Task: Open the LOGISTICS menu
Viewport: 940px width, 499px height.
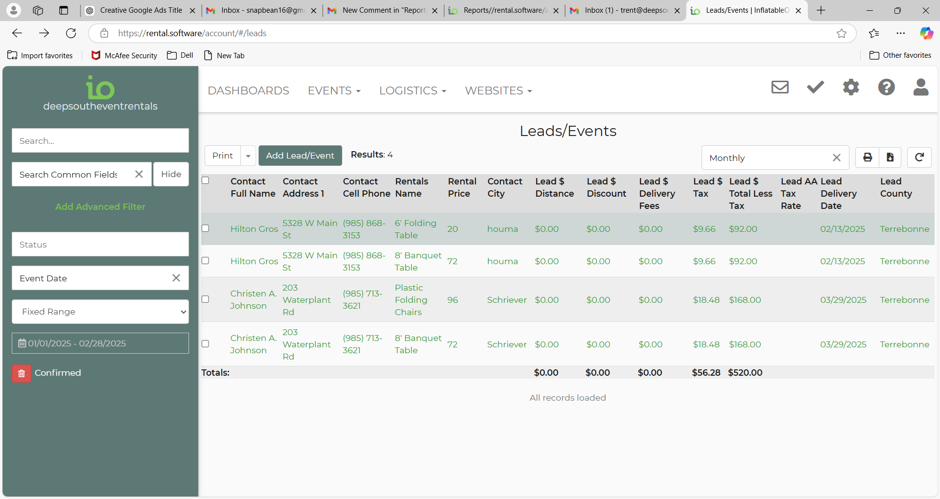Action: coord(412,91)
